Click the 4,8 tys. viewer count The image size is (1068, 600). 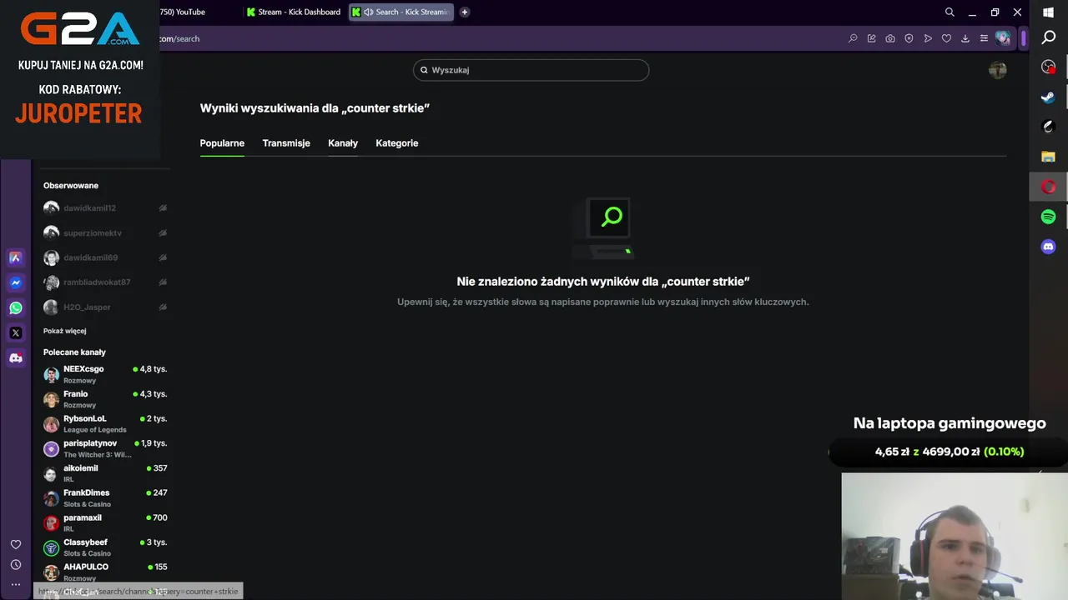click(x=150, y=369)
